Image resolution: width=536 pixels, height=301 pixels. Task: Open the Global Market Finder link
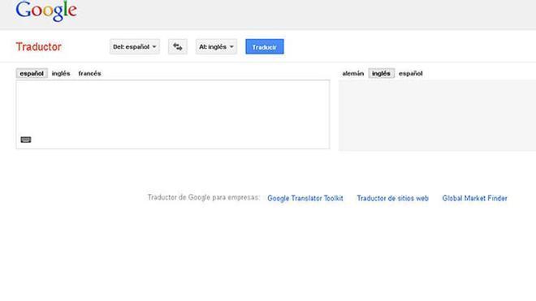coord(474,198)
